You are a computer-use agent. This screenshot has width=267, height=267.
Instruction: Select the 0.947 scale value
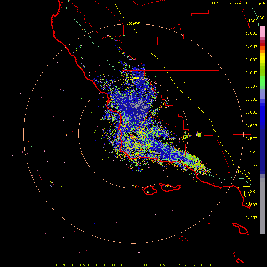coord(251,47)
